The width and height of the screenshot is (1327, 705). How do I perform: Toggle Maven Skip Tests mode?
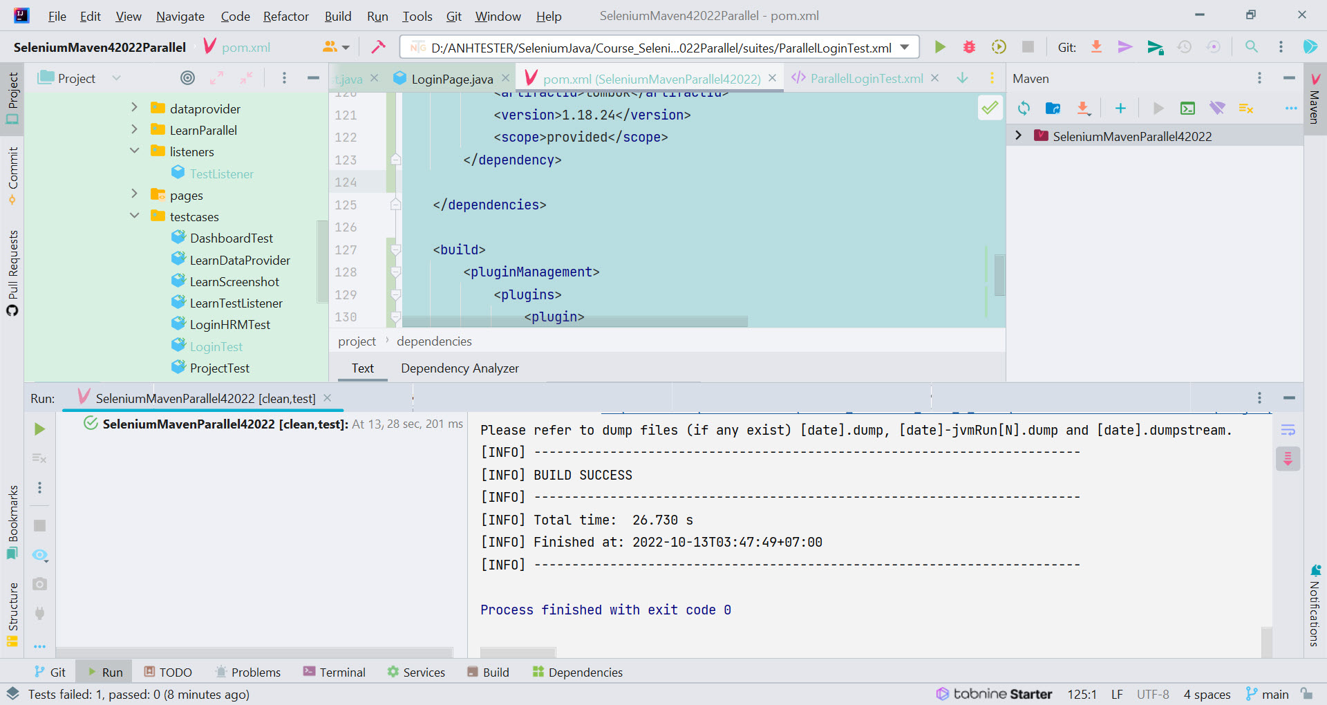1246,109
